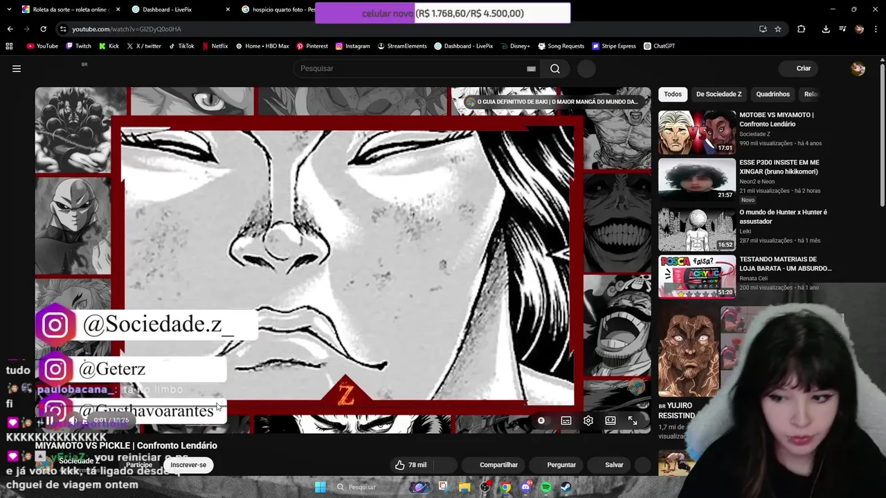
Task: Like the video with 78 mil likes
Action: [x=411, y=465]
